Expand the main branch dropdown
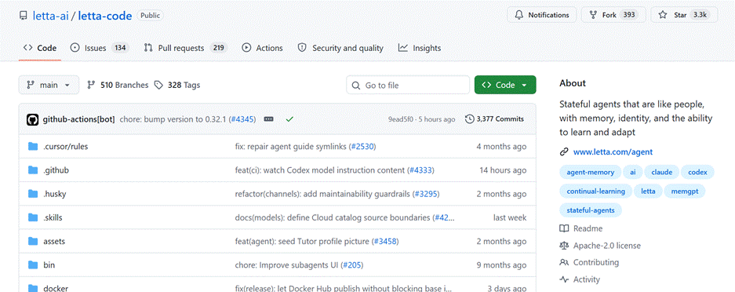The width and height of the screenshot is (735, 292). 49,85
